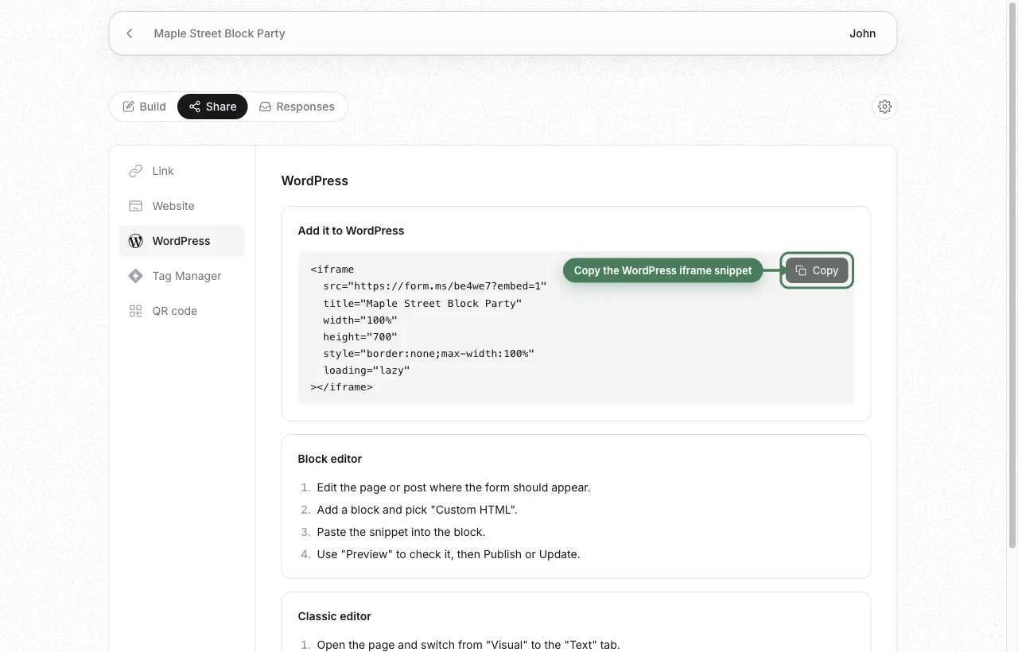Screen dimensions: 1018x652
Task: Click the page vertical scrollbar
Action: [1012, 274]
